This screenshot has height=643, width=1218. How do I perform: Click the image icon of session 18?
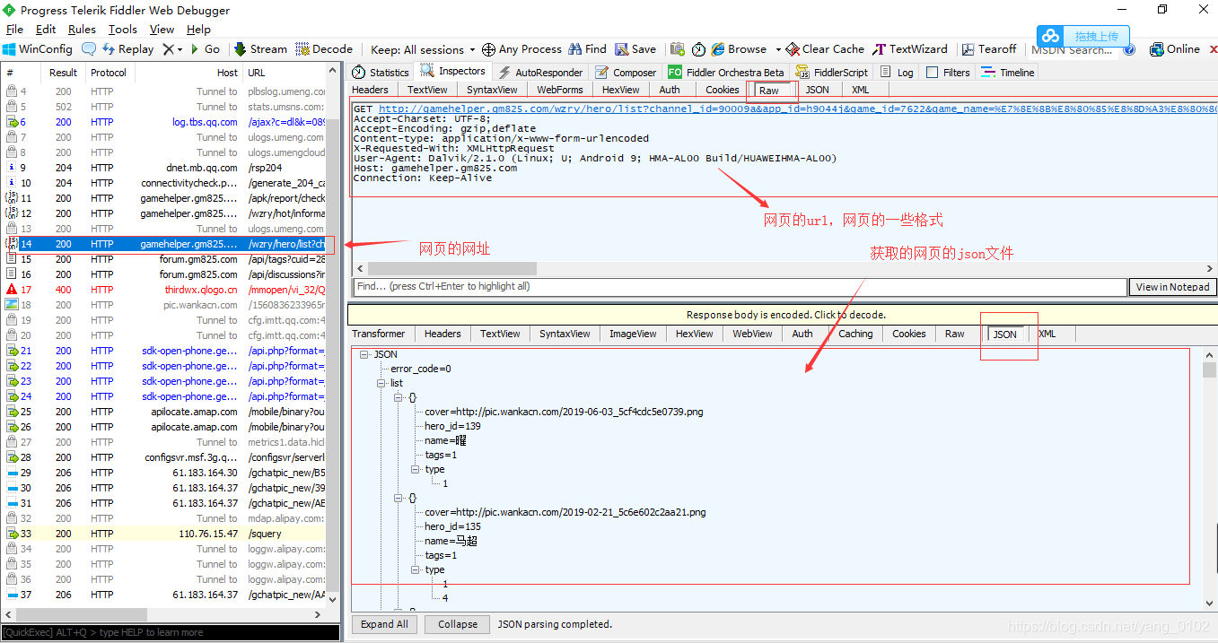(x=12, y=305)
